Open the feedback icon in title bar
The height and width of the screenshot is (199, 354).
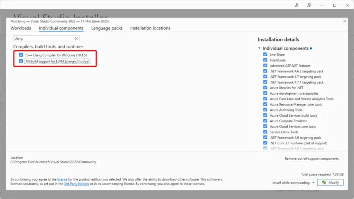coord(309,5)
